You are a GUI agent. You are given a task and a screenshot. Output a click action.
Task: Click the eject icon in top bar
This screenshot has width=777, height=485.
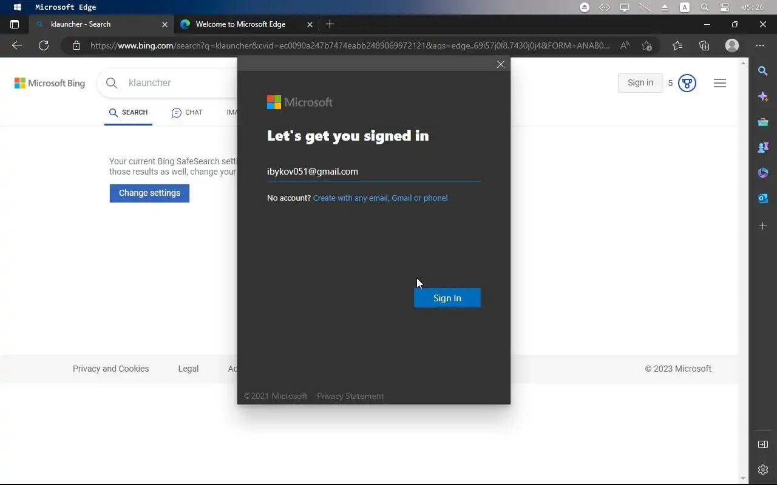[x=665, y=7]
